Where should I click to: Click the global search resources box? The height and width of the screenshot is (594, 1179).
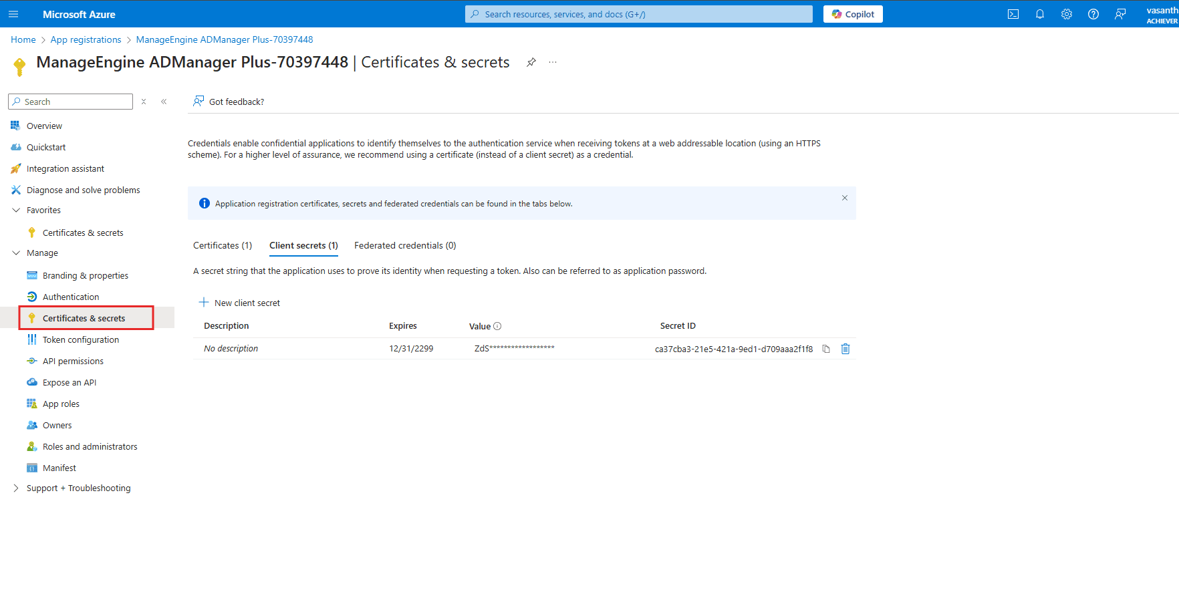[x=638, y=14]
